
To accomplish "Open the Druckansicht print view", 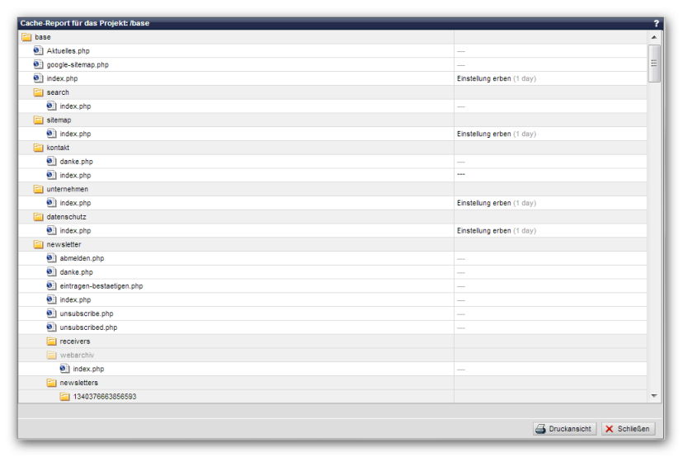I will [564, 429].
